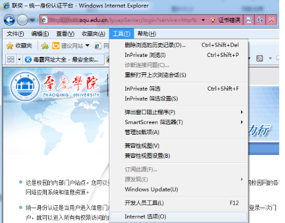Expand dropdown arrow next to RSS icon
Viewport: 285px width, 223px height.
(270, 58)
